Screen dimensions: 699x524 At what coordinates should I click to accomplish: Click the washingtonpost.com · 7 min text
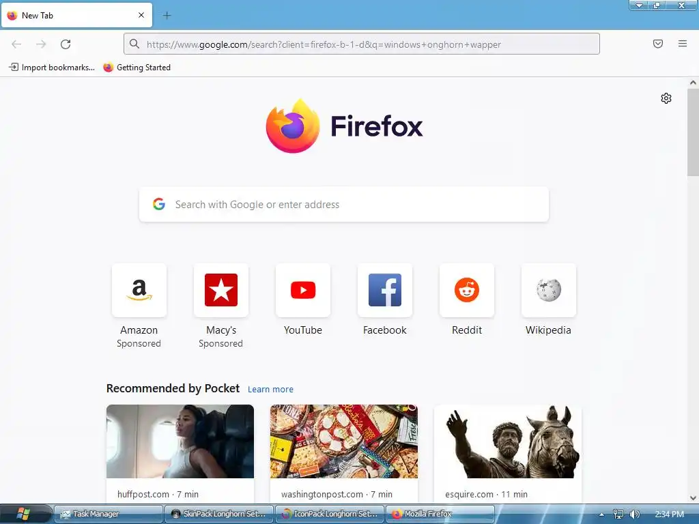(x=337, y=494)
